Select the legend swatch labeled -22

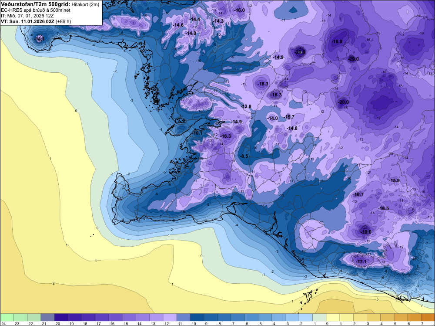tap(34, 317)
